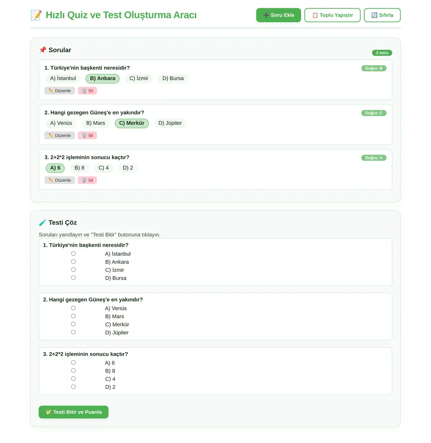Click the D) Bursa answer chip
The width and height of the screenshot is (431, 443).
173,79
